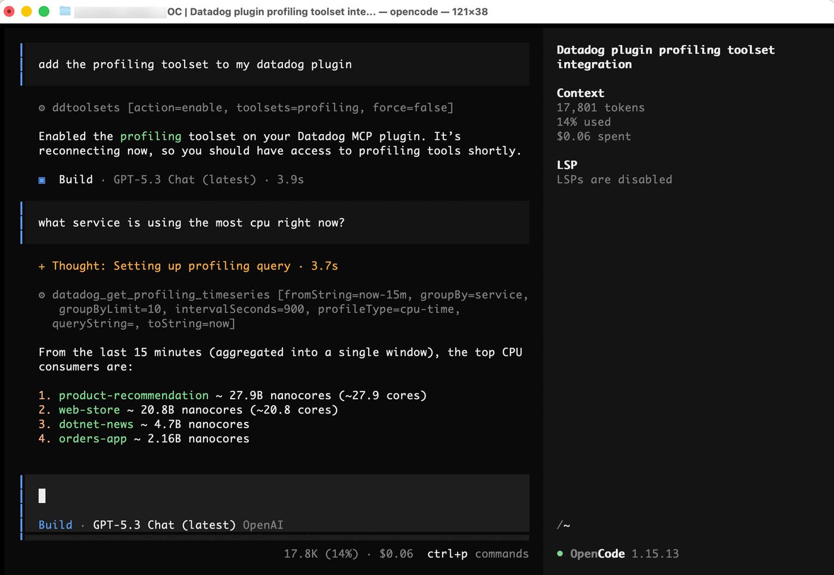Image resolution: width=834 pixels, height=575 pixels.
Task: Minimize the window with yellow button
Action: pos(27,11)
